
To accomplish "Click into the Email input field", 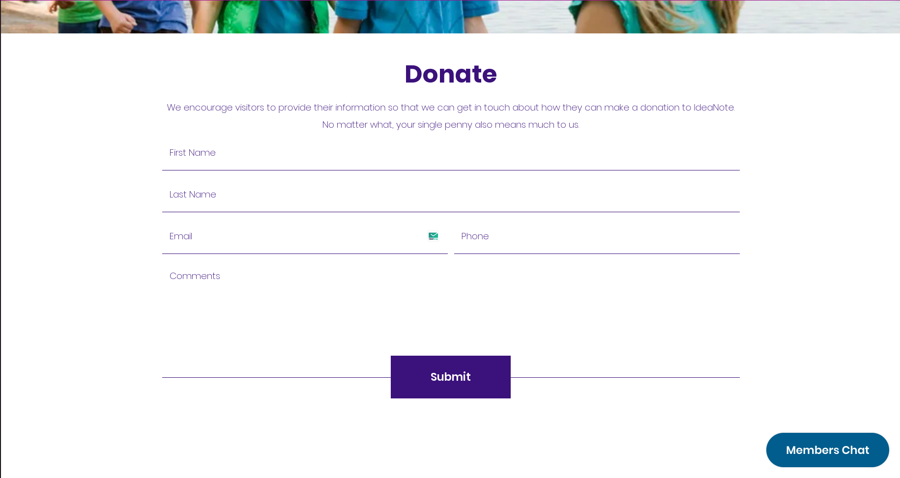I will tap(305, 237).
